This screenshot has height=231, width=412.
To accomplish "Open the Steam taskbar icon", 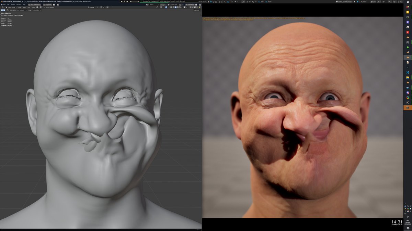I will pos(408,88).
